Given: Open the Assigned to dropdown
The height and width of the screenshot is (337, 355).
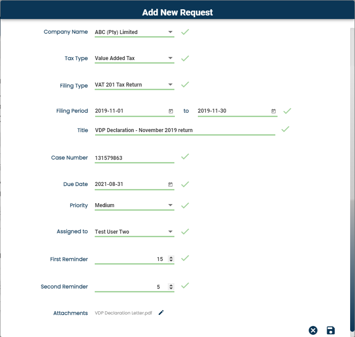Looking at the screenshot, I should click(x=135, y=232).
